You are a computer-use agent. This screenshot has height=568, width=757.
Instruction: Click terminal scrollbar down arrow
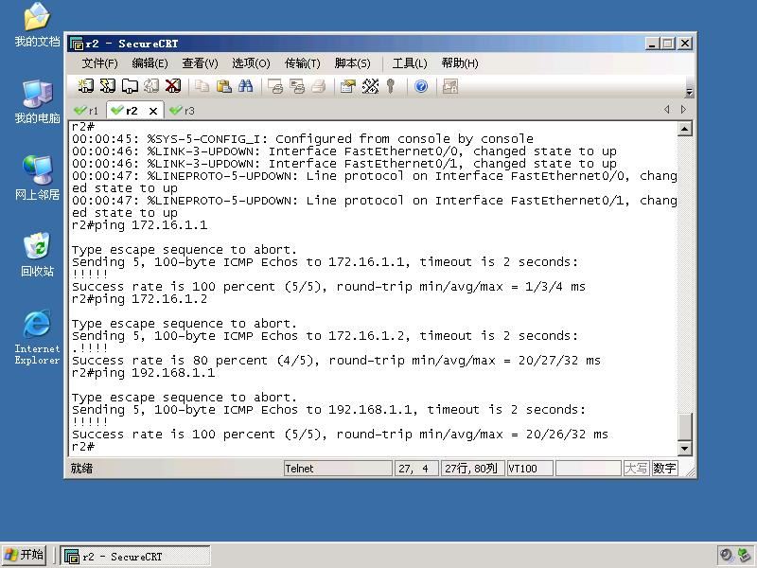[684, 449]
